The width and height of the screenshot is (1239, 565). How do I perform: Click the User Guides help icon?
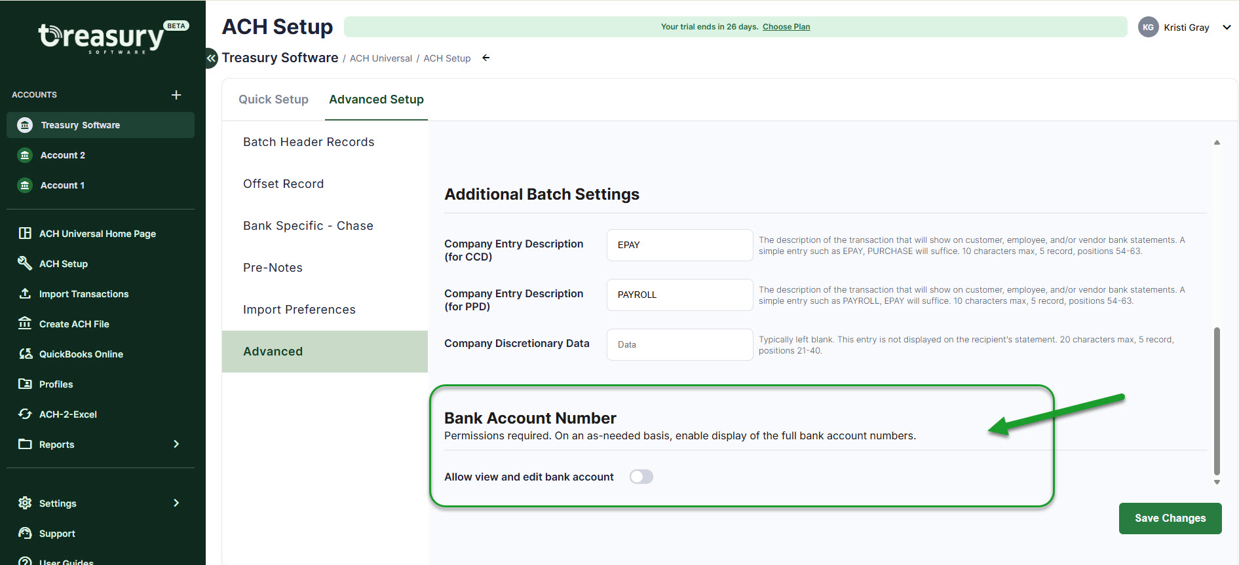[x=25, y=561]
